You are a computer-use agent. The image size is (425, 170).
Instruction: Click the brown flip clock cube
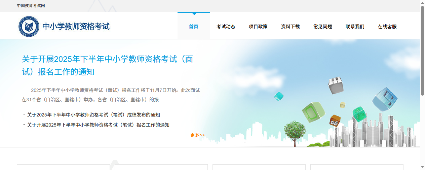tap(335, 120)
